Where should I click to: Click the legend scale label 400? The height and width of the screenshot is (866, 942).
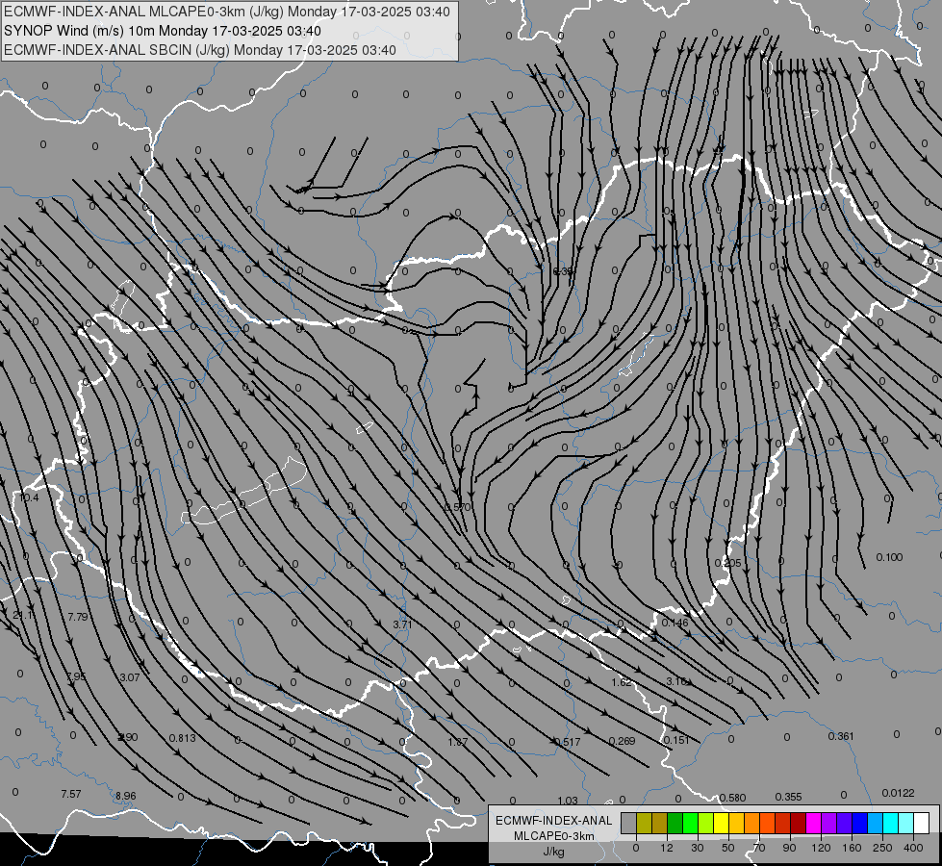tap(913, 848)
